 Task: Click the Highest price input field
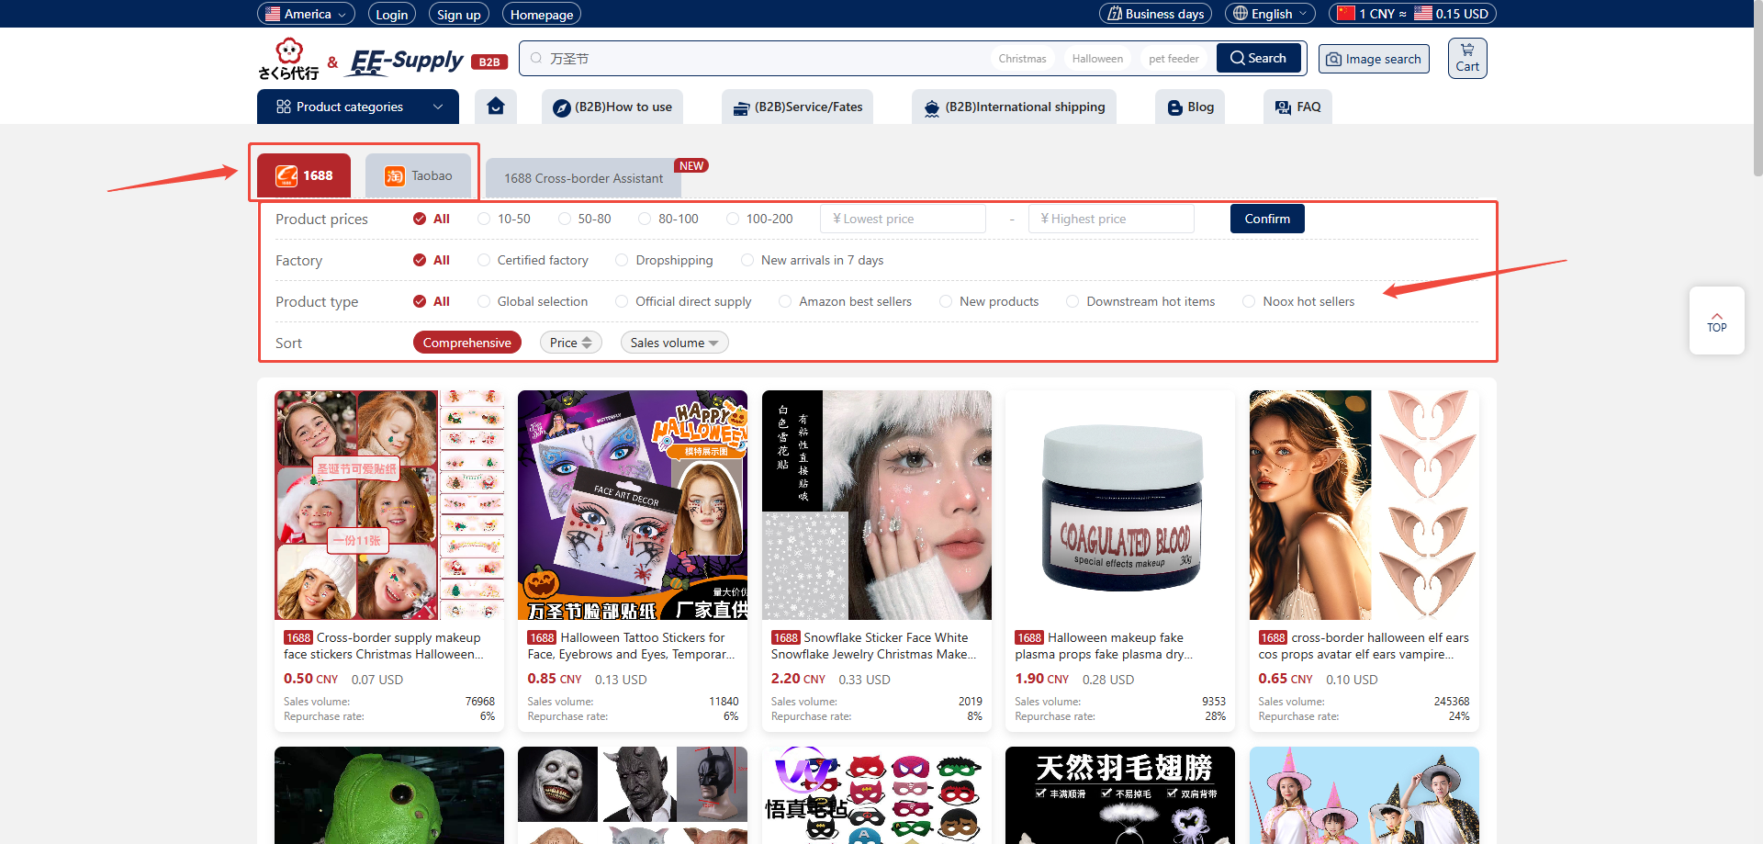[x=1112, y=219]
